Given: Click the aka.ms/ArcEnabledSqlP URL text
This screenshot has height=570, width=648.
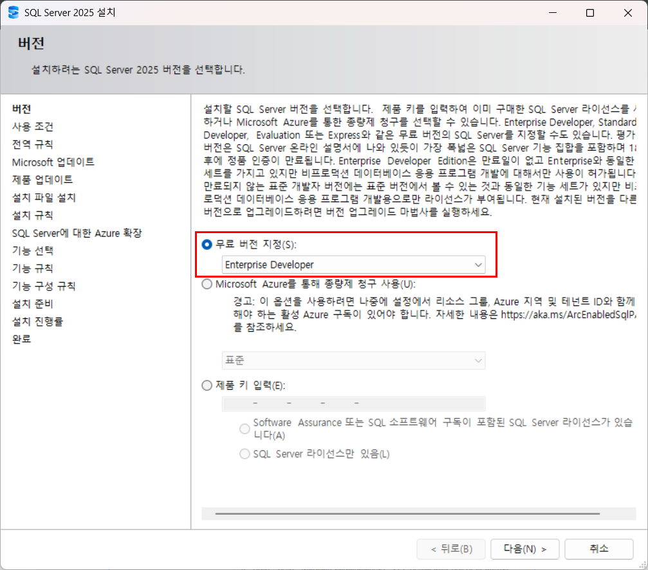Looking at the screenshot, I should 569,314.
